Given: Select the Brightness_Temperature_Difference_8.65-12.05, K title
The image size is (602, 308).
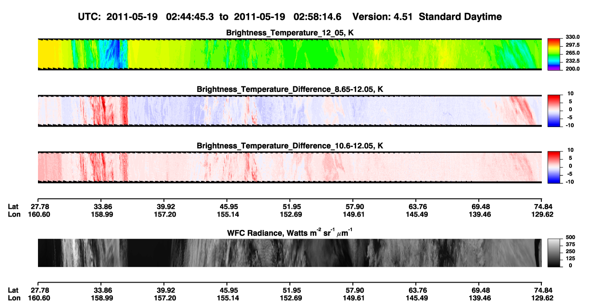Looking at the screenshot, I should tap(290, 89).
